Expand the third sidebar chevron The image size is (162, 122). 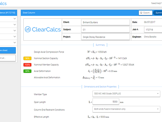(15, 30)
